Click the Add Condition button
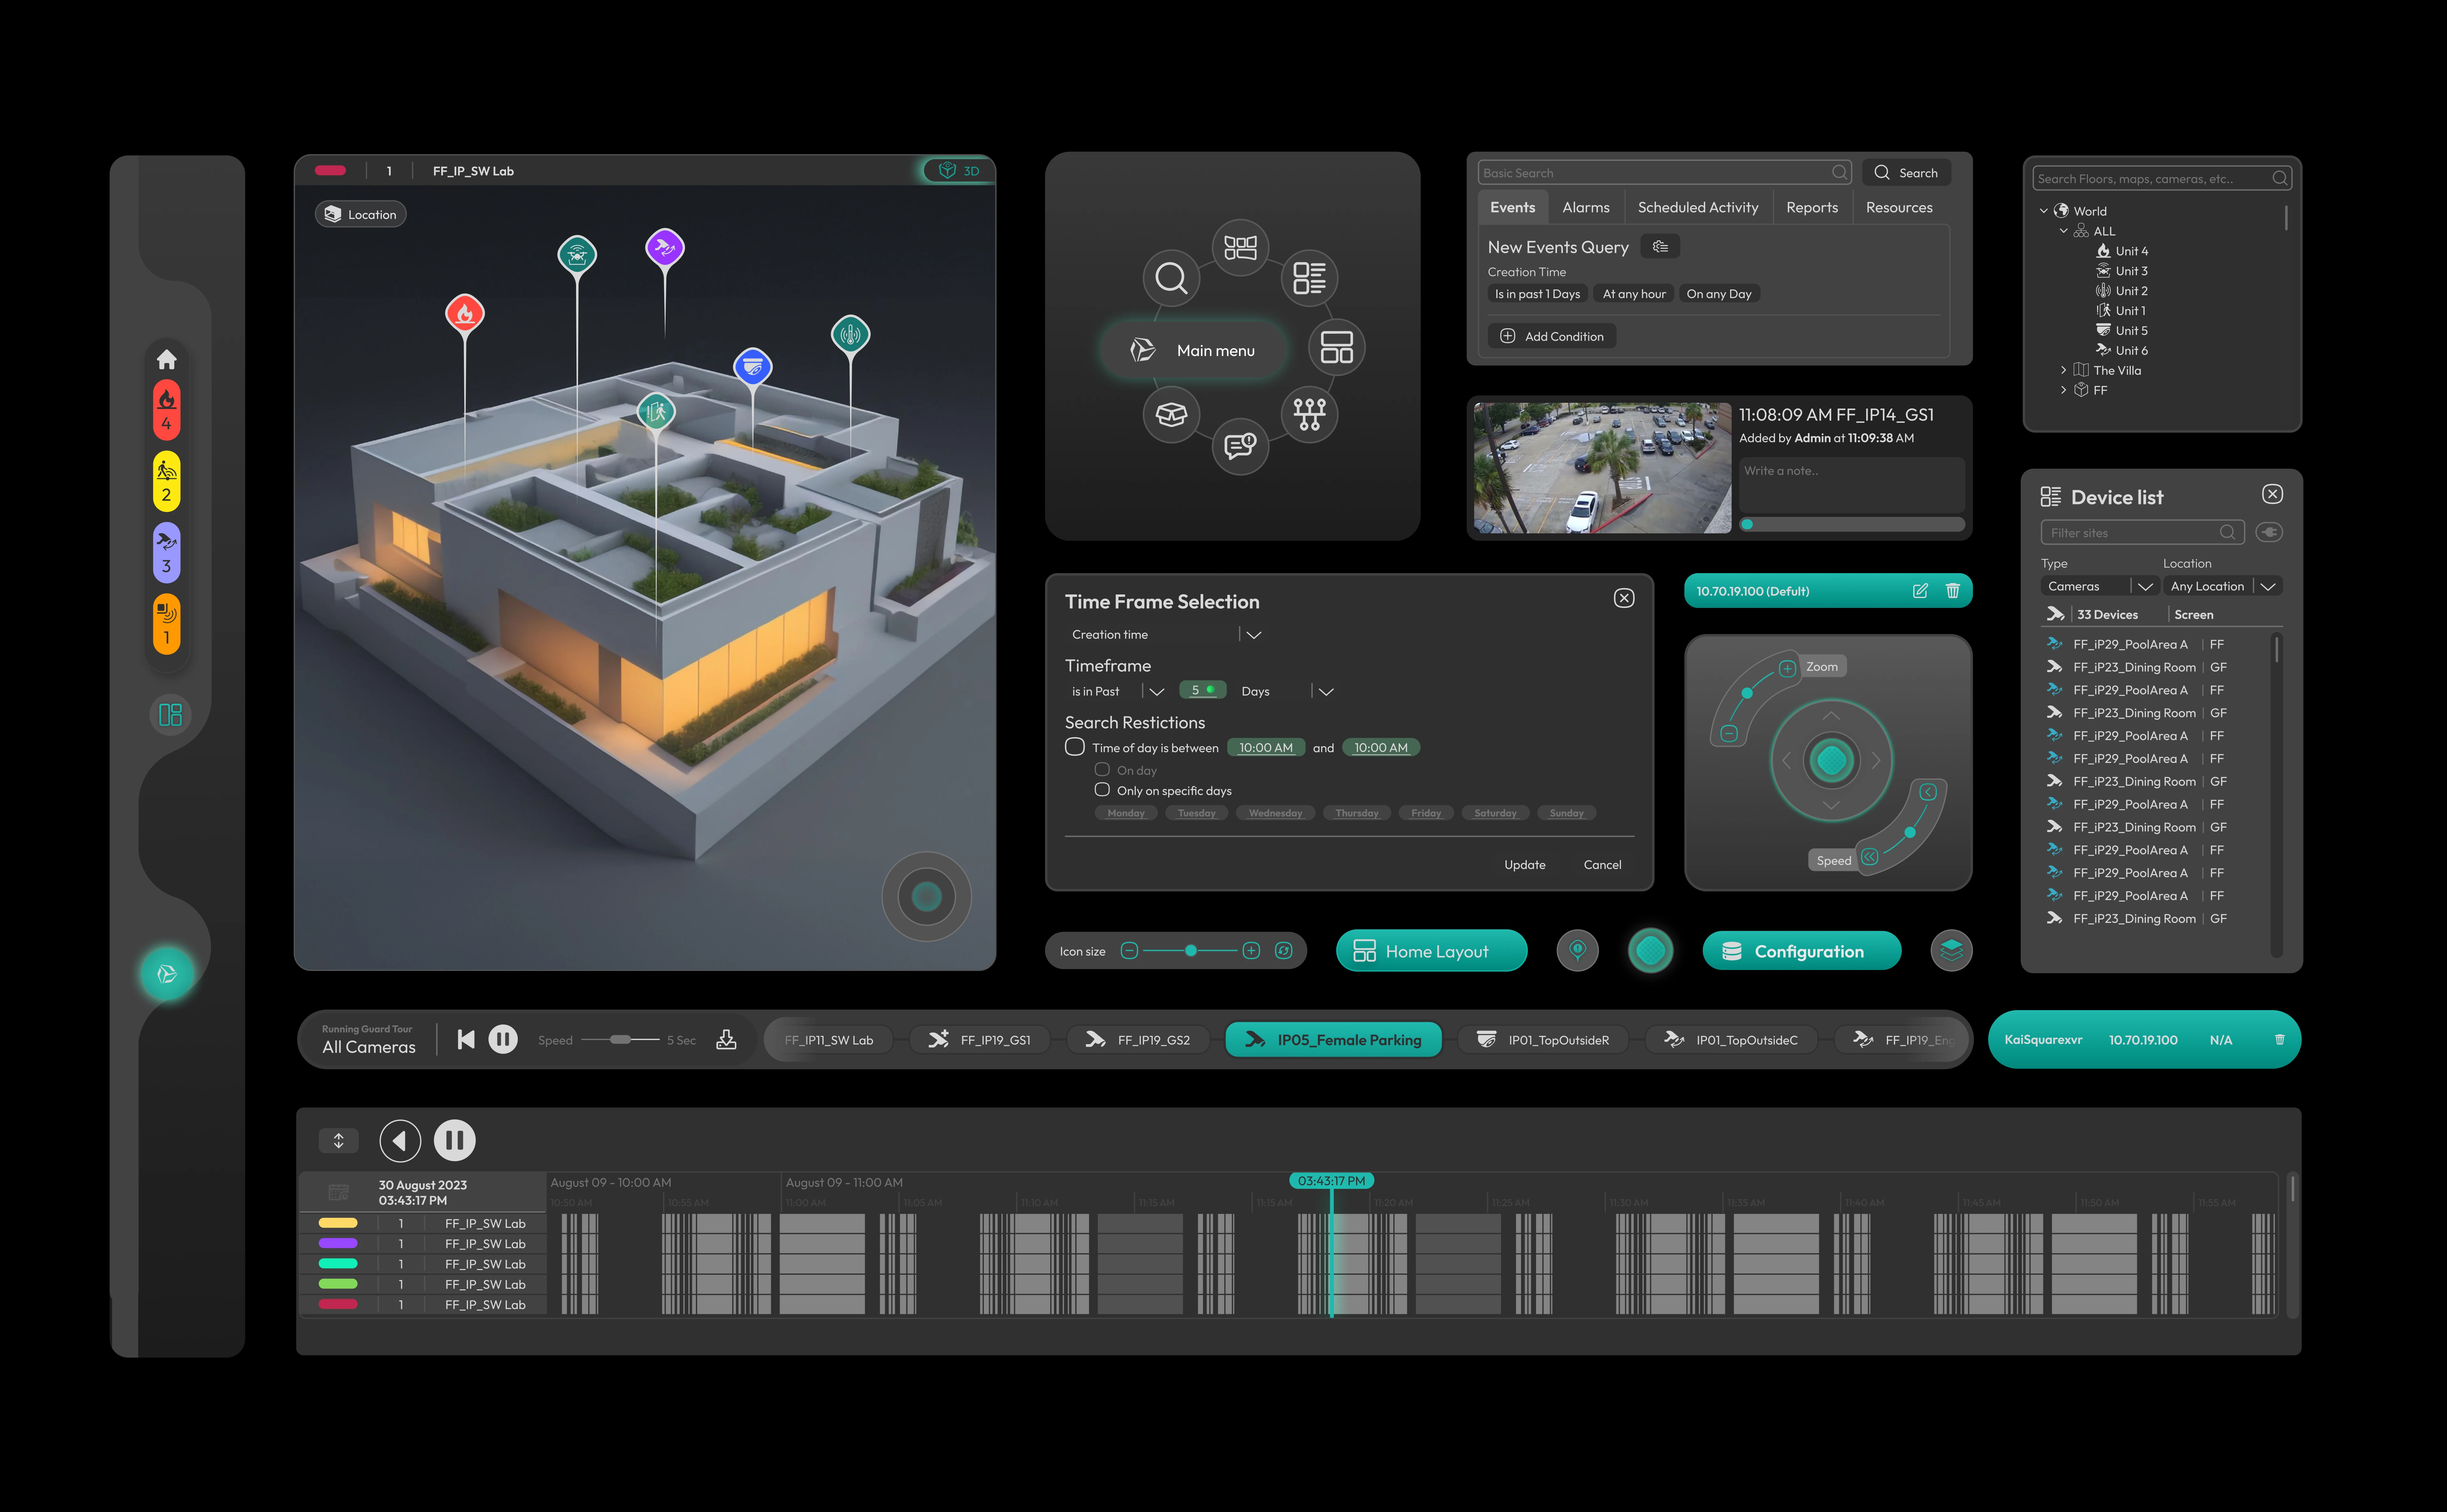This screenshot has width=2447, height=1512. tap(1552, 337)
